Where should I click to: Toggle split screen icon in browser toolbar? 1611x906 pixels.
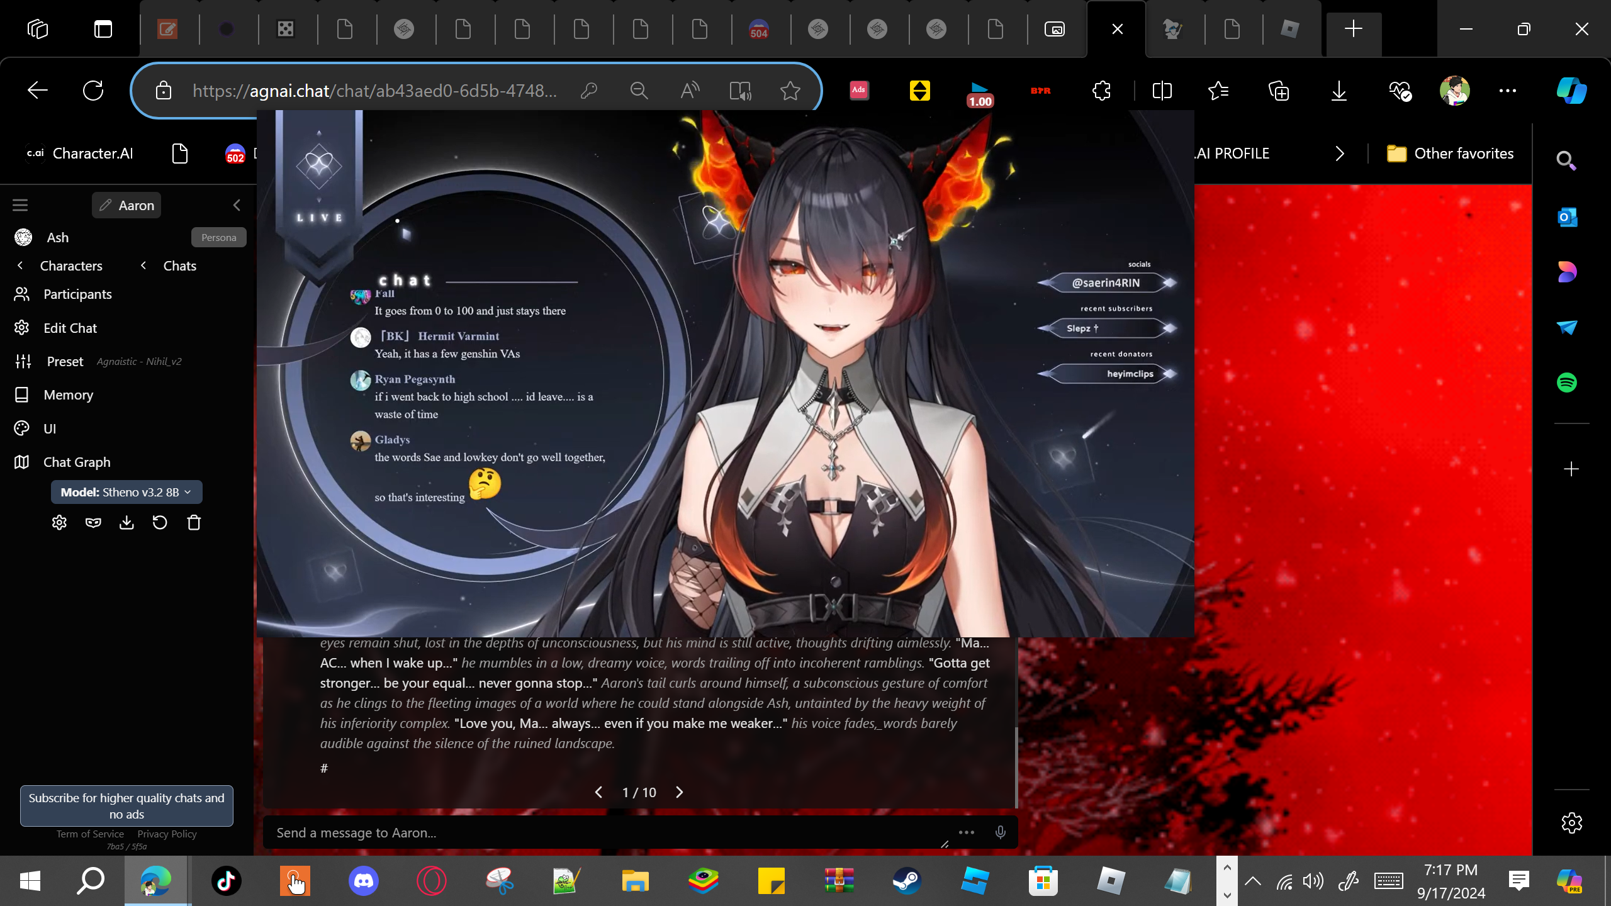click(x=1162, y=91)
